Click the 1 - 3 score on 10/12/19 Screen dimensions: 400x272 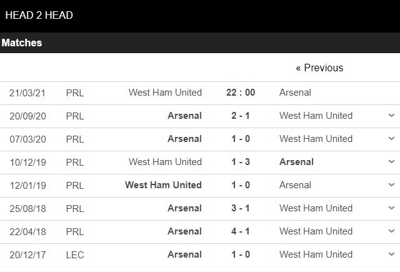tap(241, 162)
